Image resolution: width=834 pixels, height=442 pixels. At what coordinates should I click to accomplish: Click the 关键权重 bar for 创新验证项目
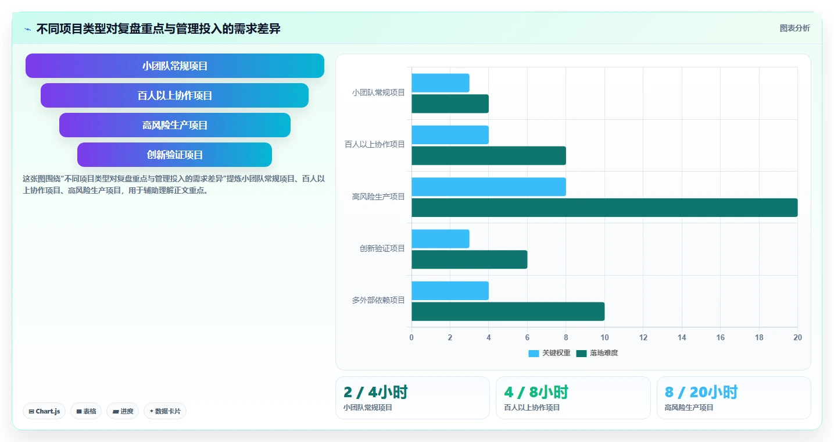[x=441, y=239]
